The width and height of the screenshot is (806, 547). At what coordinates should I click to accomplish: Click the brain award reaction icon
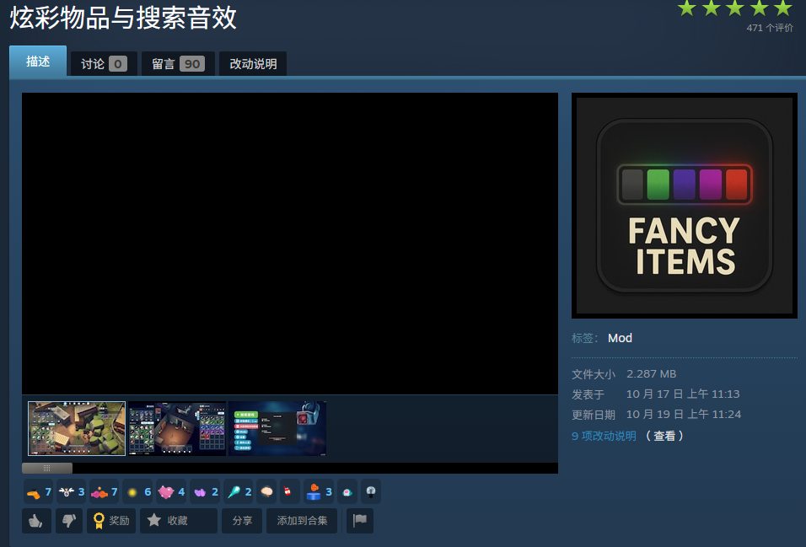coord(267,491)
